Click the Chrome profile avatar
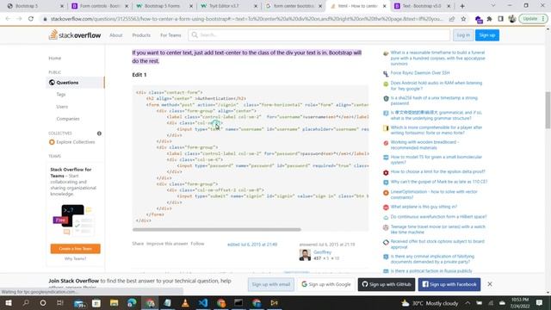Image resolution: width=551 pixels, height=310 pixels. click(x=512, y=19)
